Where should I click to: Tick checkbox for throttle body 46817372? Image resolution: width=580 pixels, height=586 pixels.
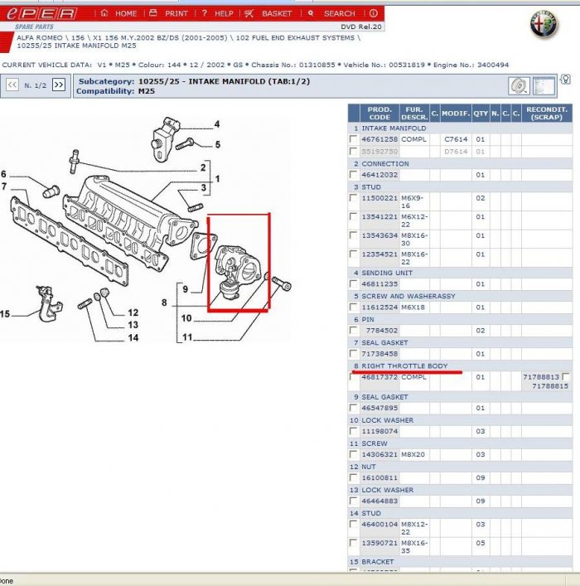[355, 377]
